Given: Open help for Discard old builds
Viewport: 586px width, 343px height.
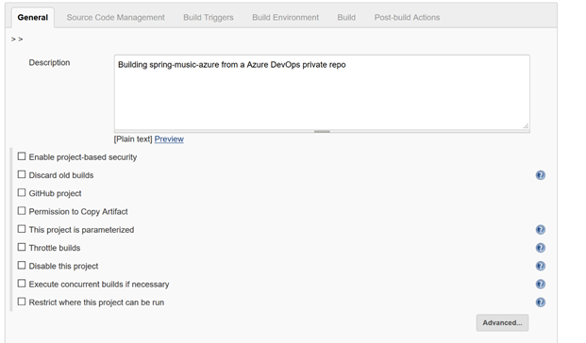Looking at the screenshot, I should [541, 175].
